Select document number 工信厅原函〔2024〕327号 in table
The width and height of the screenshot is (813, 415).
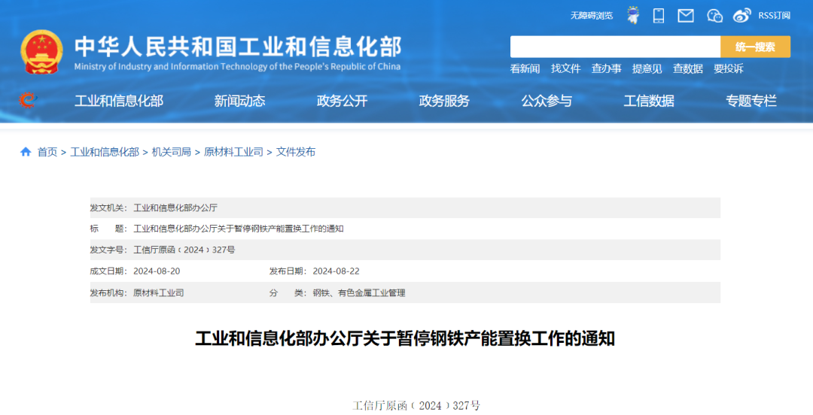184,250
